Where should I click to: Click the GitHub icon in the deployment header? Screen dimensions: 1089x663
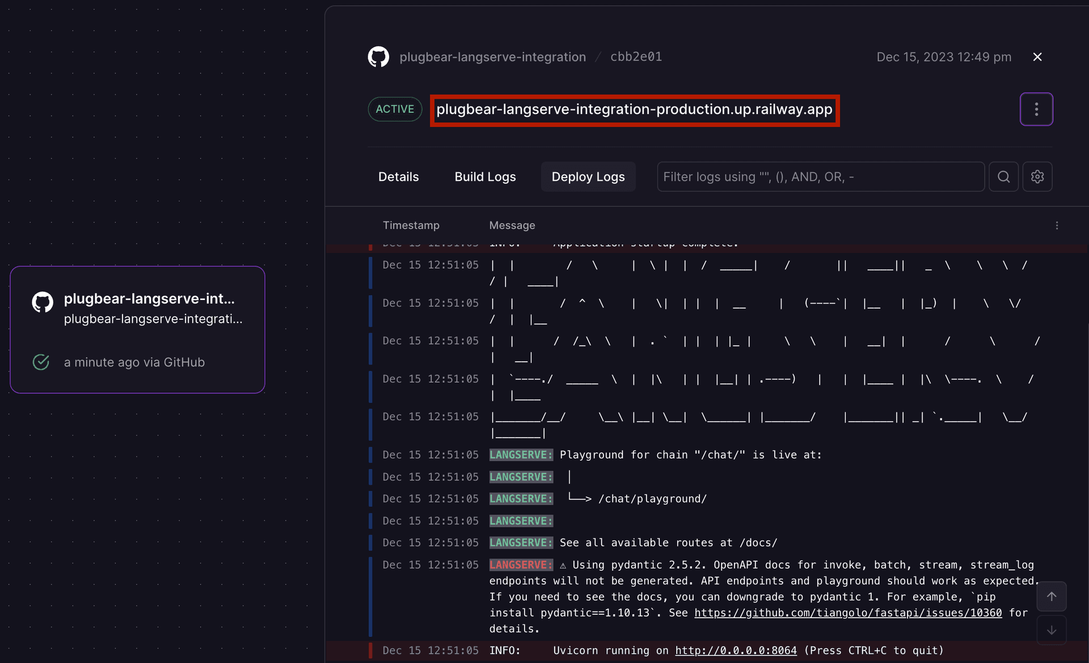(378, 56)
